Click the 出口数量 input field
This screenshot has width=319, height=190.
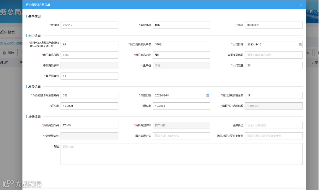[274, 65]
